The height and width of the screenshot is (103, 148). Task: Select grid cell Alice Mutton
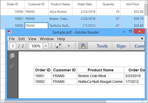(x=60, y=12)
